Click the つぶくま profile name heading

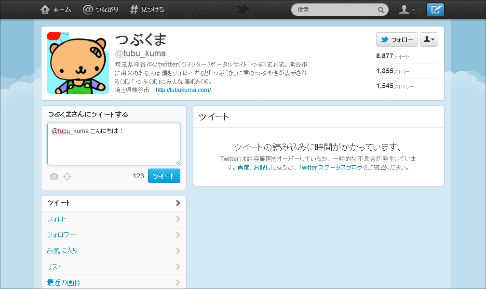pos(141,39)
